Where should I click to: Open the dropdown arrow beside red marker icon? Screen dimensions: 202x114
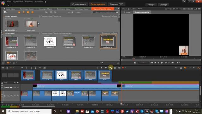pyautogui.click(x=125, y=68)
